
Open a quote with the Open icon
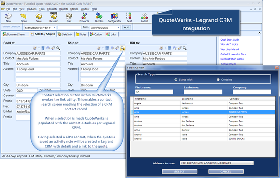point(23,17)
